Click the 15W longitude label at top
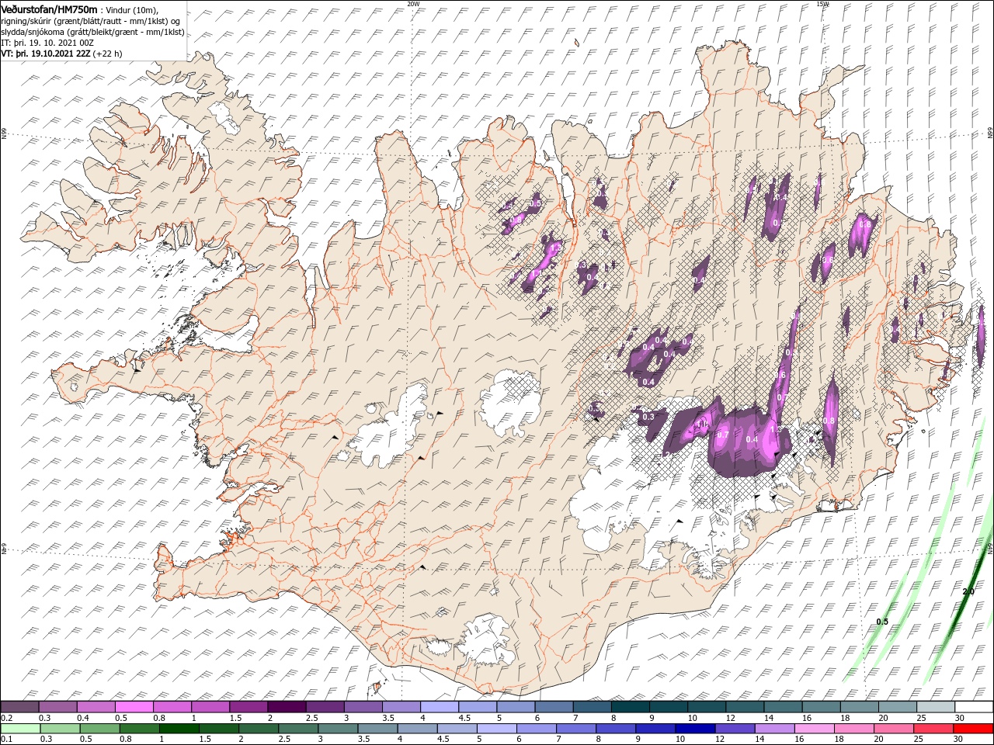 822,4
